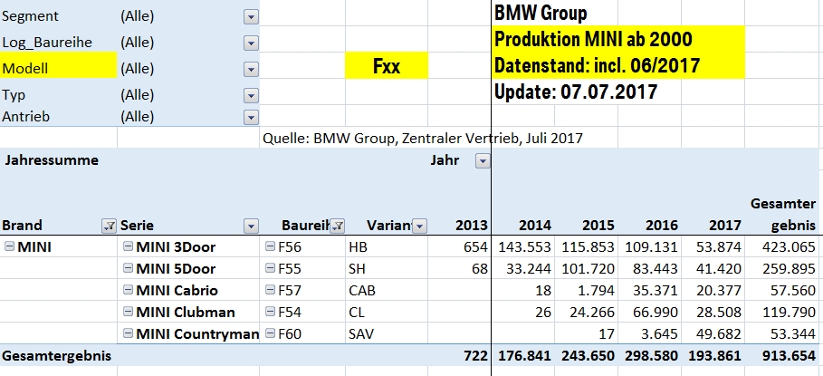Open the Modell filter dropdown
823x376 pixels.
(x=252, y=70)
